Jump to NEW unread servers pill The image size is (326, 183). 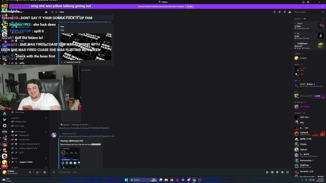point(4,166)
